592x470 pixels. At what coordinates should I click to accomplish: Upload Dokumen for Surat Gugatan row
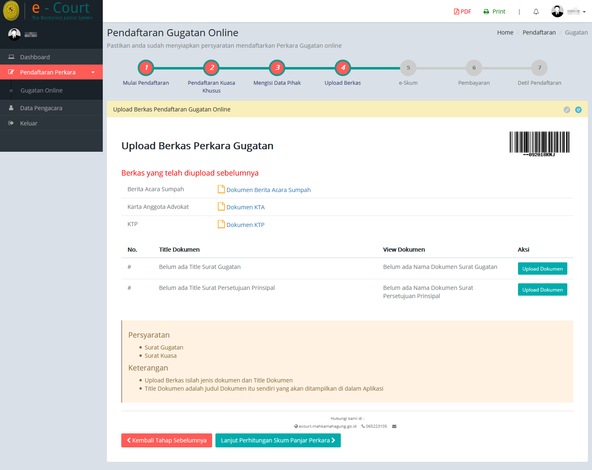click(543, 269)
